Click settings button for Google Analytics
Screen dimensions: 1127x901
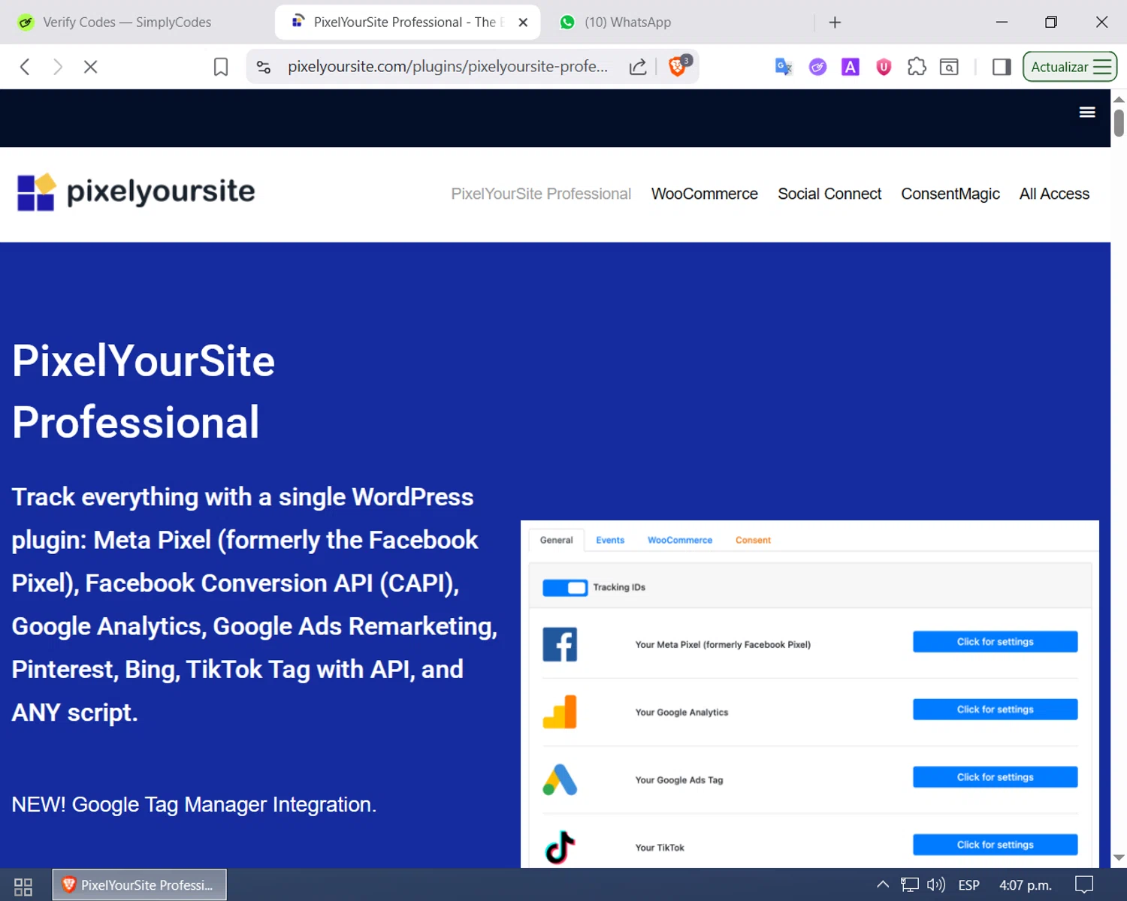pos(995,710)
